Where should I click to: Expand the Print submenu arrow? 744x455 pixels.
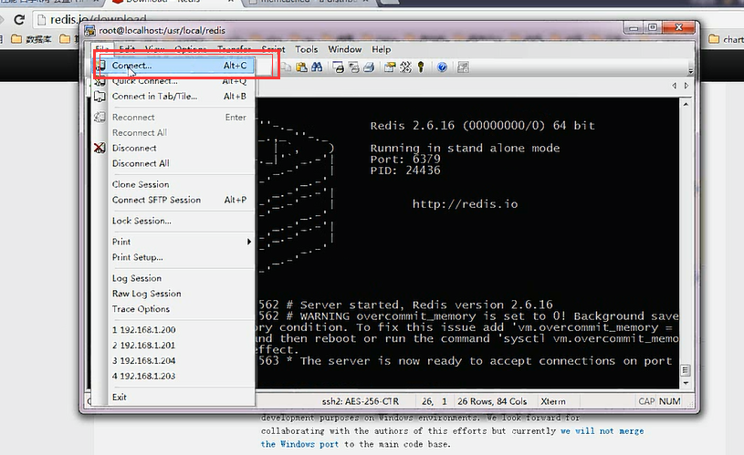click(x=248, y=242)
